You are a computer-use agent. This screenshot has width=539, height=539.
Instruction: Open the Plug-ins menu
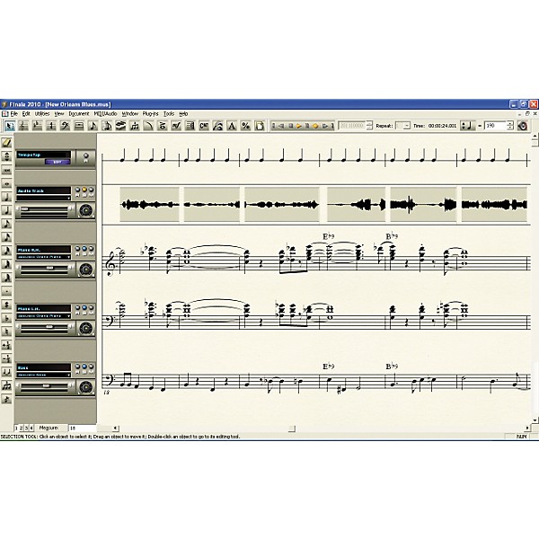tap(151, 114)
